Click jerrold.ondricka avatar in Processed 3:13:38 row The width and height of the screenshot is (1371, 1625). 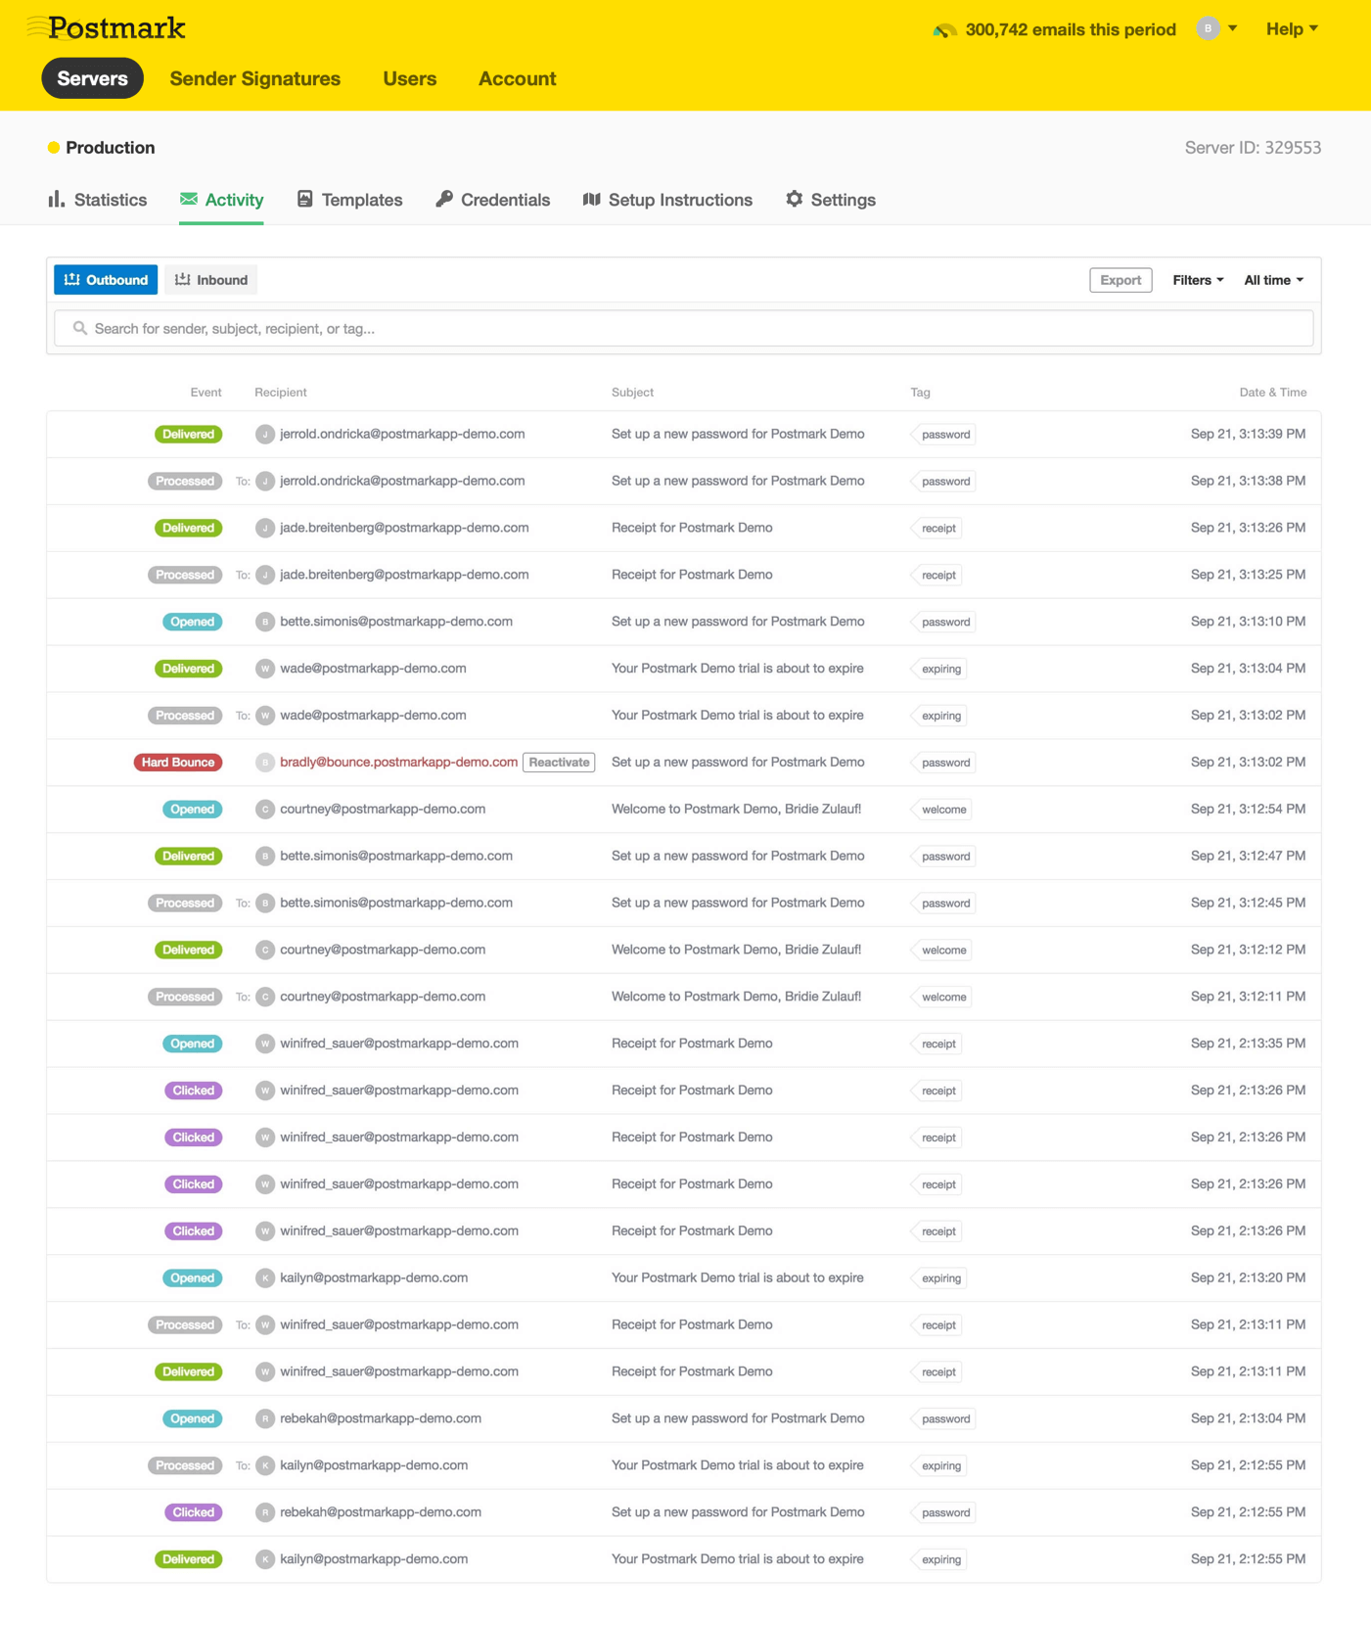tap(265, 482)
